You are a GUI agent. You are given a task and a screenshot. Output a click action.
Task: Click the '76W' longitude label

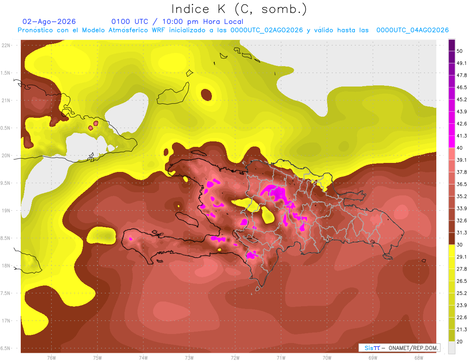51,358
